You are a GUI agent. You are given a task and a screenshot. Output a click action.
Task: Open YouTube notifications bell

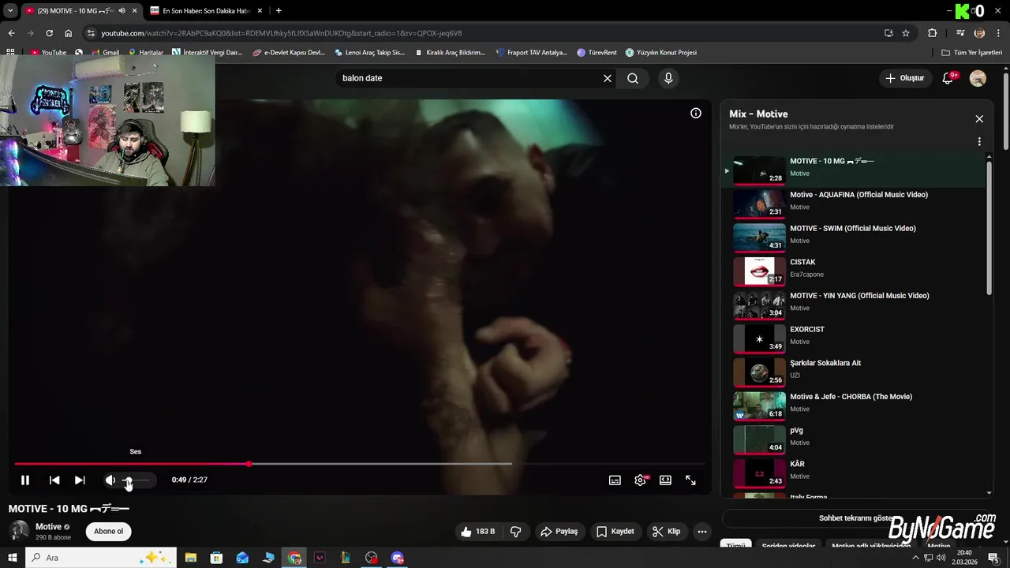[x=948, y=78]
